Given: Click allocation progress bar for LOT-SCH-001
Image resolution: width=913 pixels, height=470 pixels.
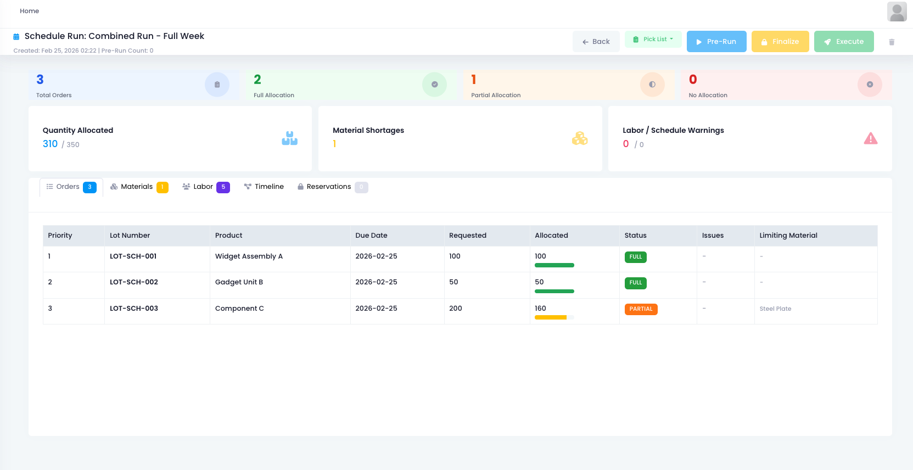Looking at the screenshot, I should click(554, 265).
